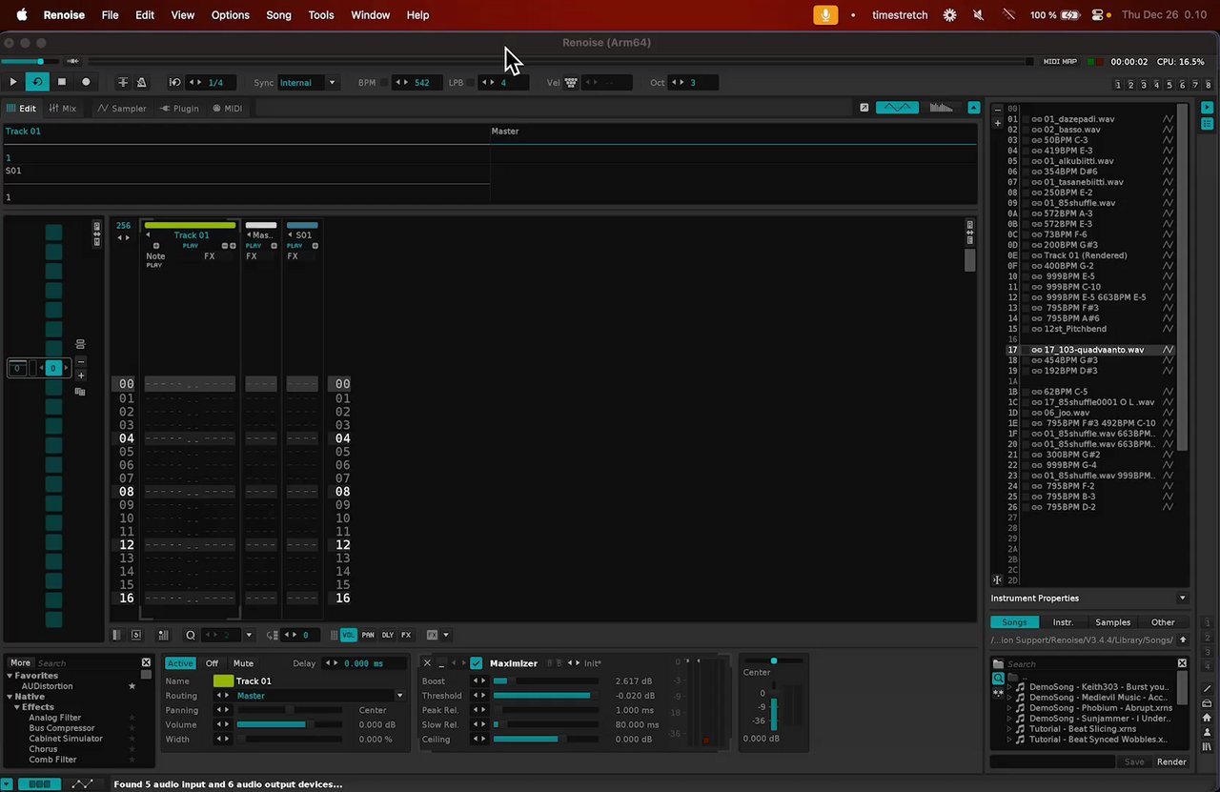Show the spectrum analyzer view button
The height and width of the screenshot is (792, 1220).
pyautogui.click(x=941, y=108)
